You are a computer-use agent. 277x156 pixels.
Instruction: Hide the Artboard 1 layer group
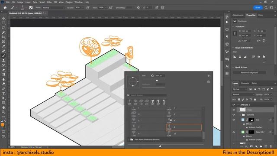click(x=234, y=105)
